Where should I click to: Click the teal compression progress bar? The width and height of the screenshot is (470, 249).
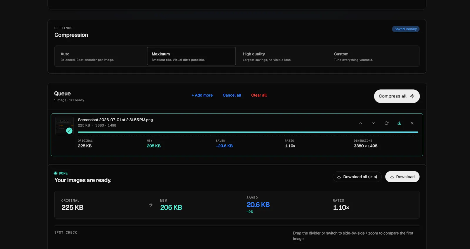[x=248, y=132]
